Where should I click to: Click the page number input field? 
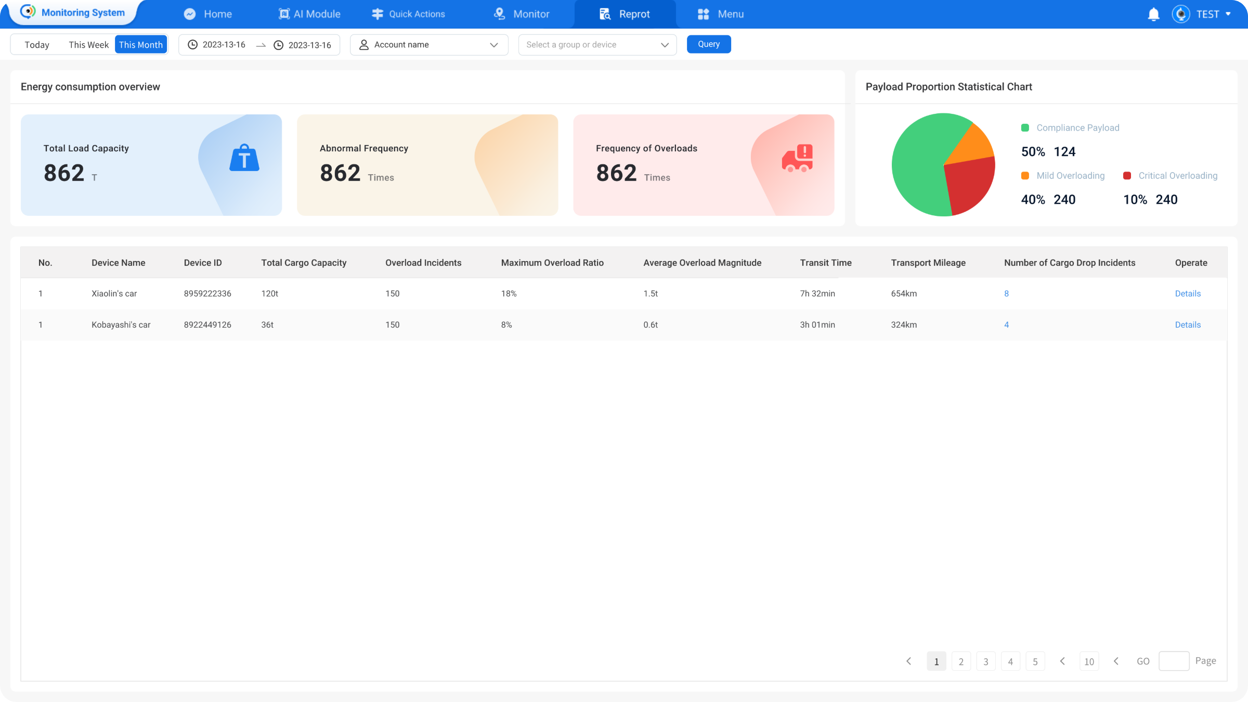click(1174, 661)
